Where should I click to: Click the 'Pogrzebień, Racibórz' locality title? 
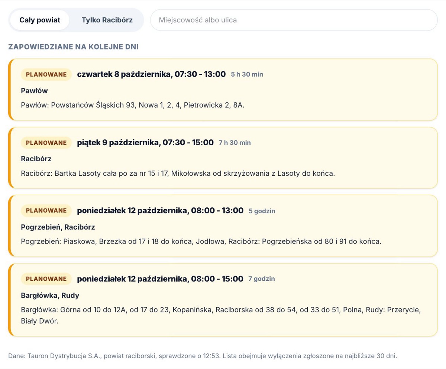[58, 227]
